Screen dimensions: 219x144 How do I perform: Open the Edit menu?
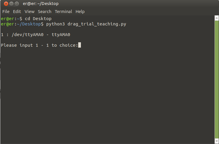pos(17,12)
